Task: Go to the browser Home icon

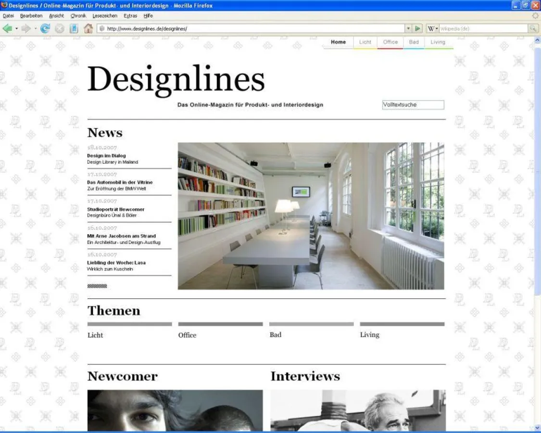Action: (x=88, y=29)
